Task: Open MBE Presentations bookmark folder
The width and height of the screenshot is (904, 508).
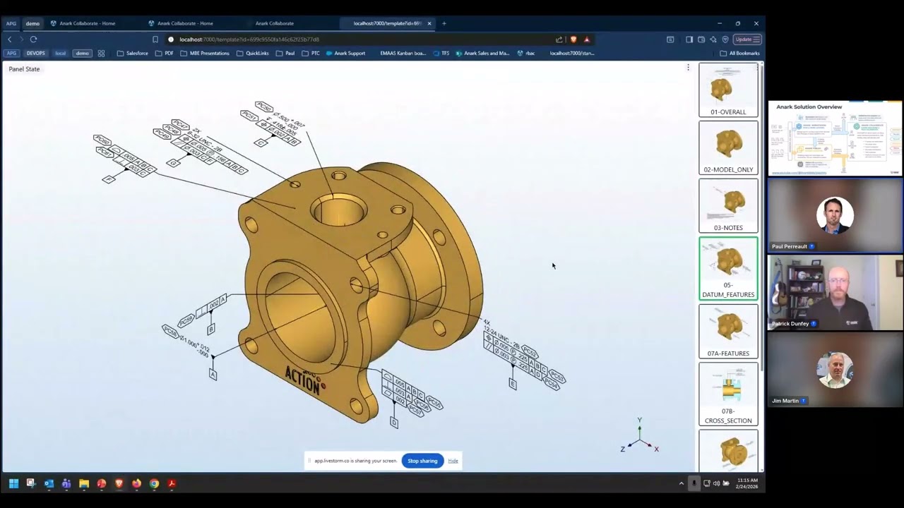Action: click(x=204, y=53)
